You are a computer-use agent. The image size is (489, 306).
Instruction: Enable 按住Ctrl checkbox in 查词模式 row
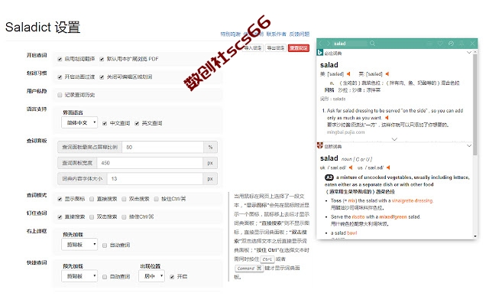coord(156,199)
